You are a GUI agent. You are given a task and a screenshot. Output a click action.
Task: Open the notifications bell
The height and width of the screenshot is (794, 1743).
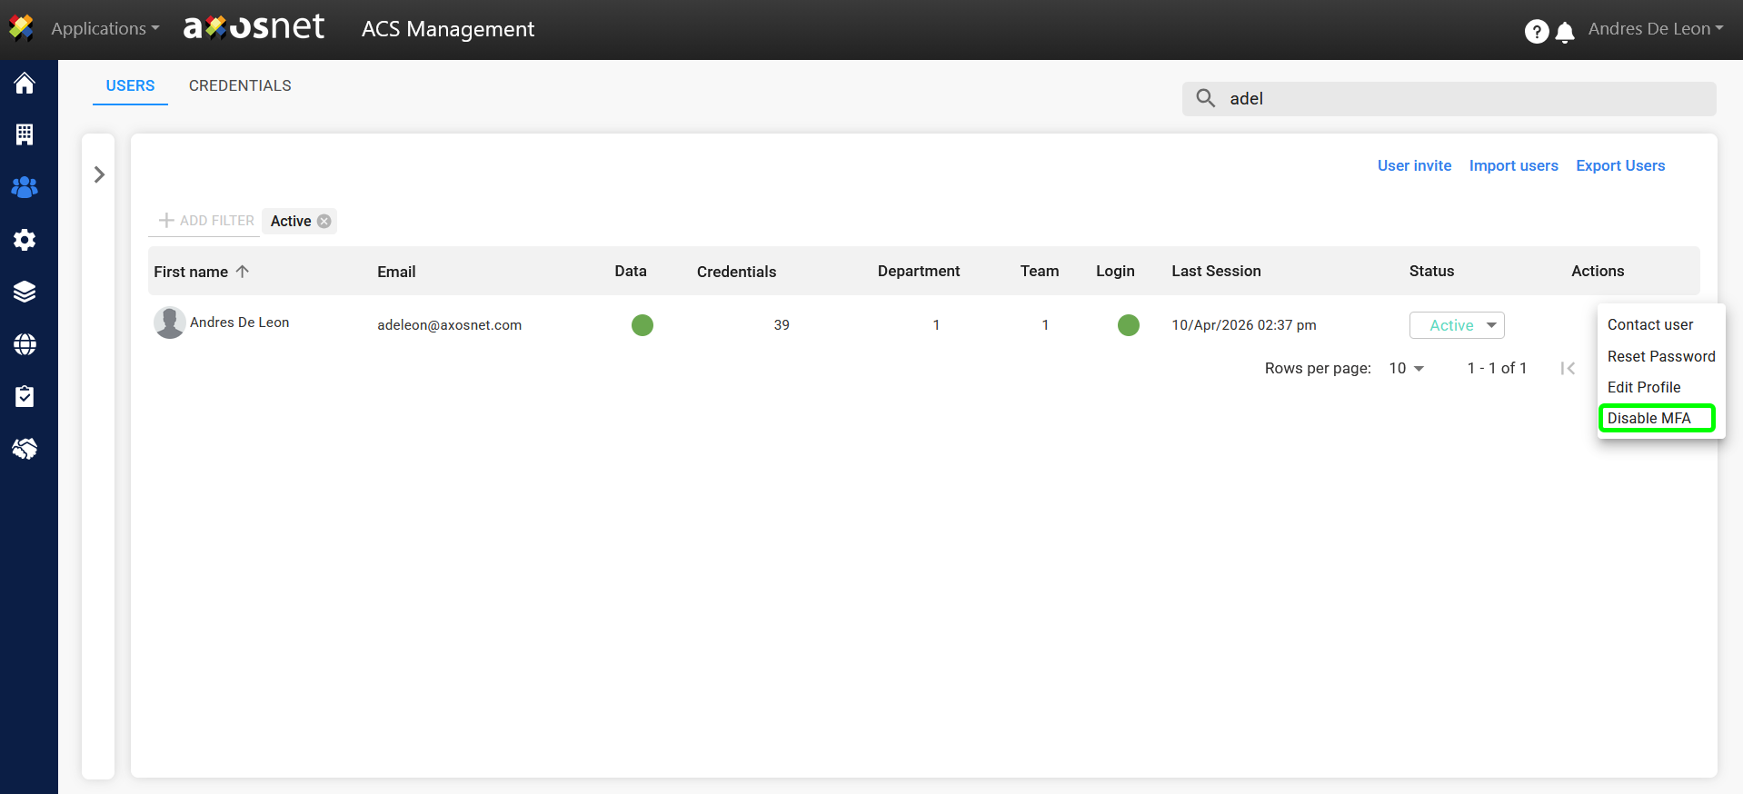pos(1565,34)
